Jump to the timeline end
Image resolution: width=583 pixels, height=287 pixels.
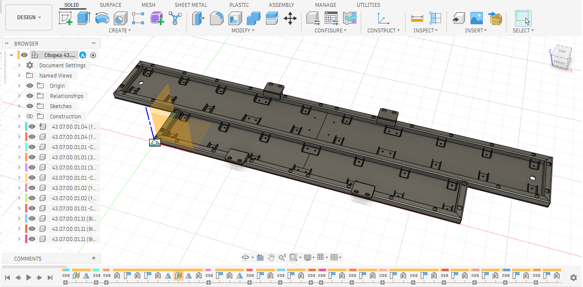(50, 278)
